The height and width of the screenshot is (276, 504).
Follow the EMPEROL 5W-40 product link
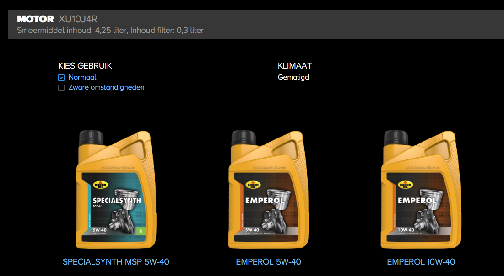[268, 262]
